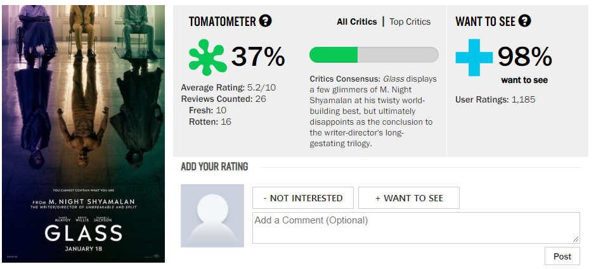Focus the Add a Comment text box
596x269 pixels.
coord(416,228)
